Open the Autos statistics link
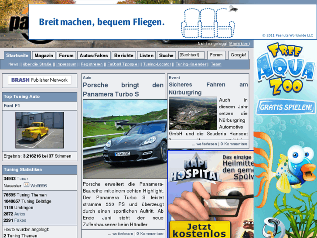 (x=20, y=214)
